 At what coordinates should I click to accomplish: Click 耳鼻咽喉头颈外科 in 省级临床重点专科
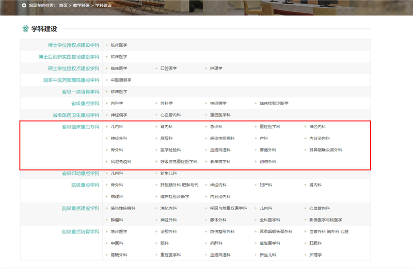click(326, 150)
